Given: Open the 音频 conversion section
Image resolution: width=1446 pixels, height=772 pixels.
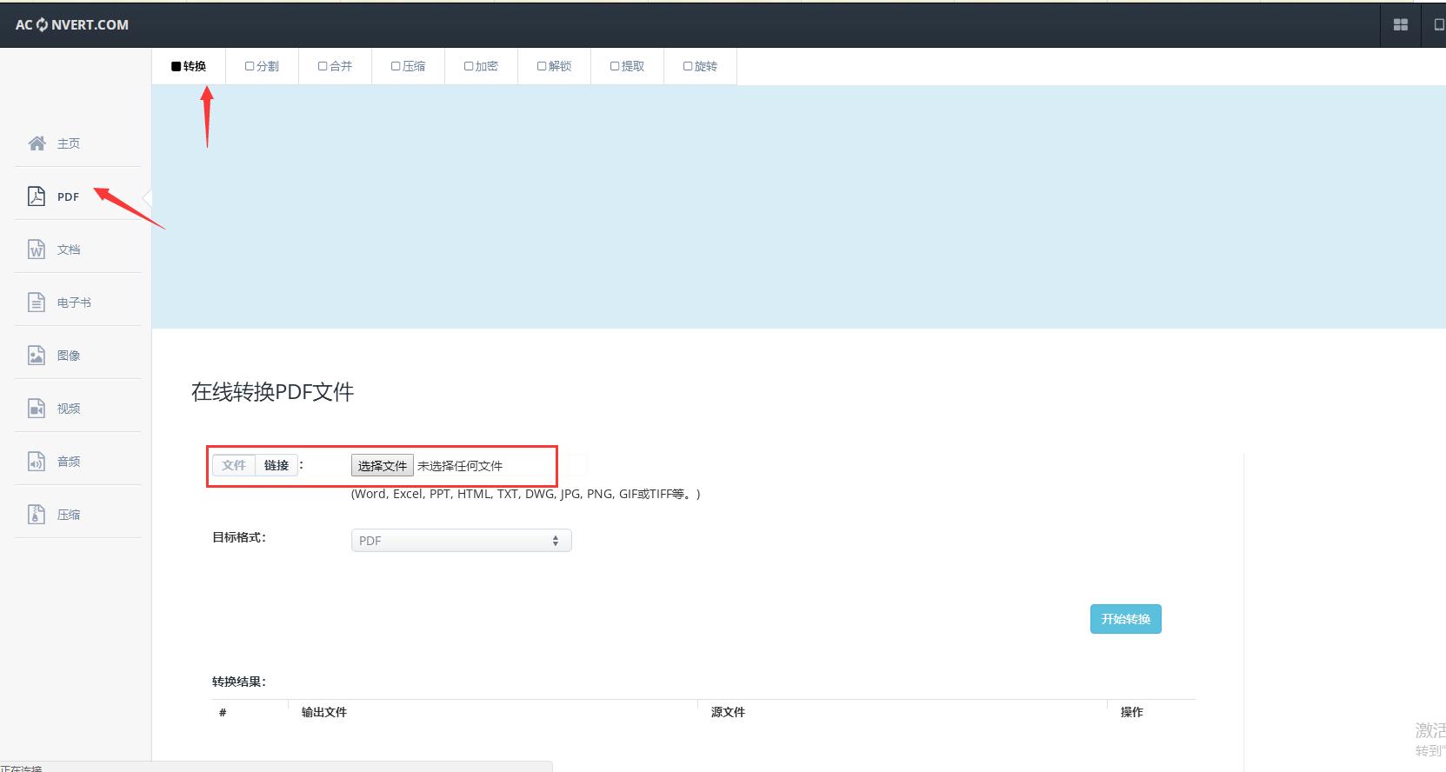Looking at the screenshot, I should click(69, 463).
